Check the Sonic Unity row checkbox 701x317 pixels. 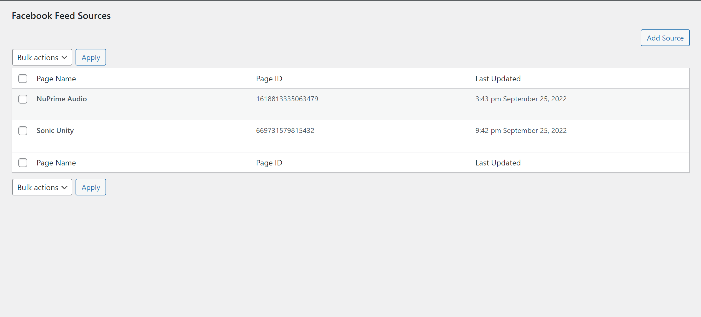click(x=23, y=131)
